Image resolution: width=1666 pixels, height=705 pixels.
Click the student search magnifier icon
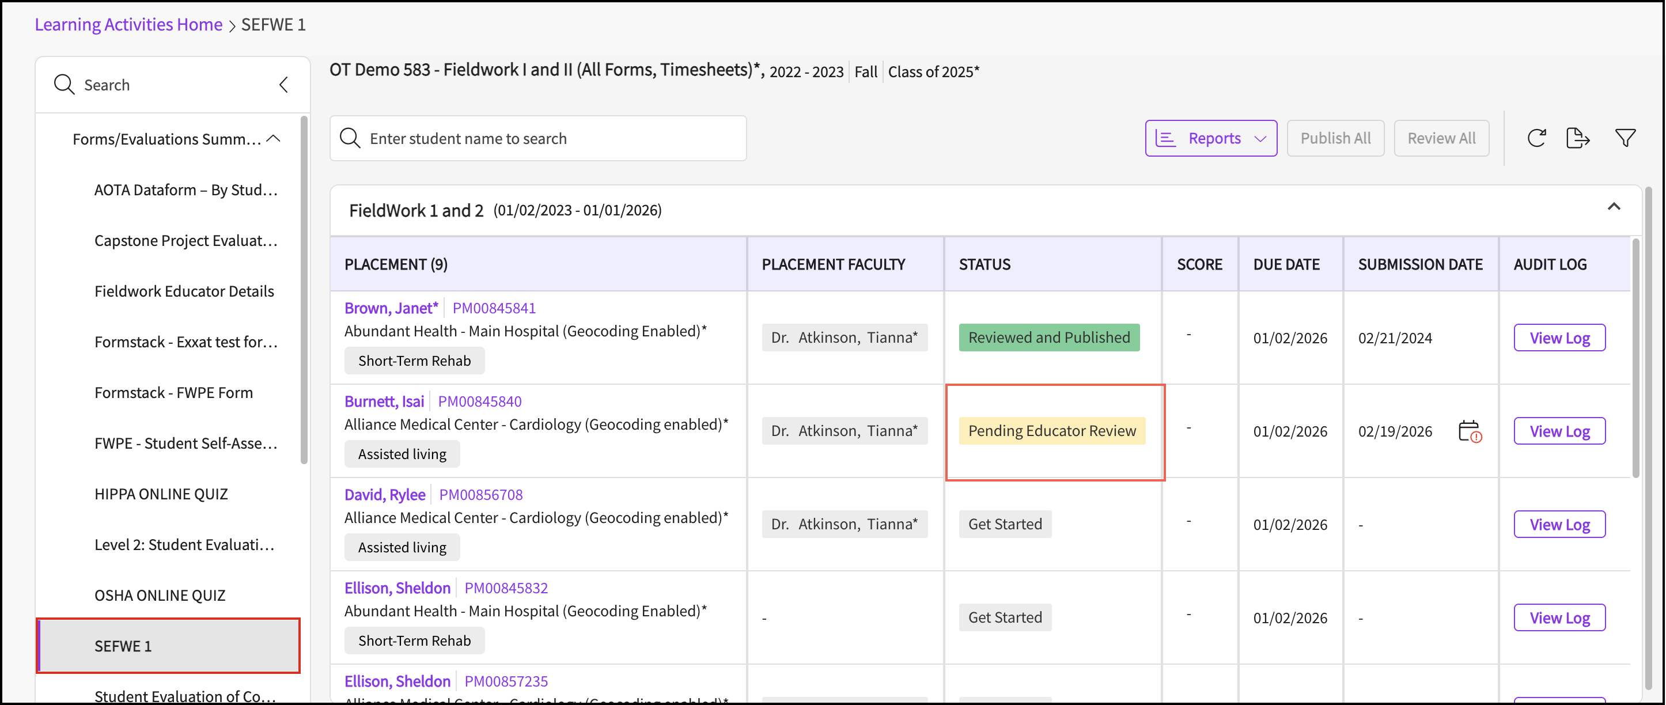350,138
